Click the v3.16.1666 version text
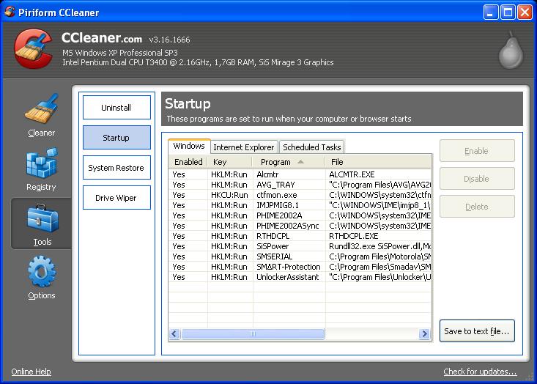The image size is (537, 384). tap(169, 40)
